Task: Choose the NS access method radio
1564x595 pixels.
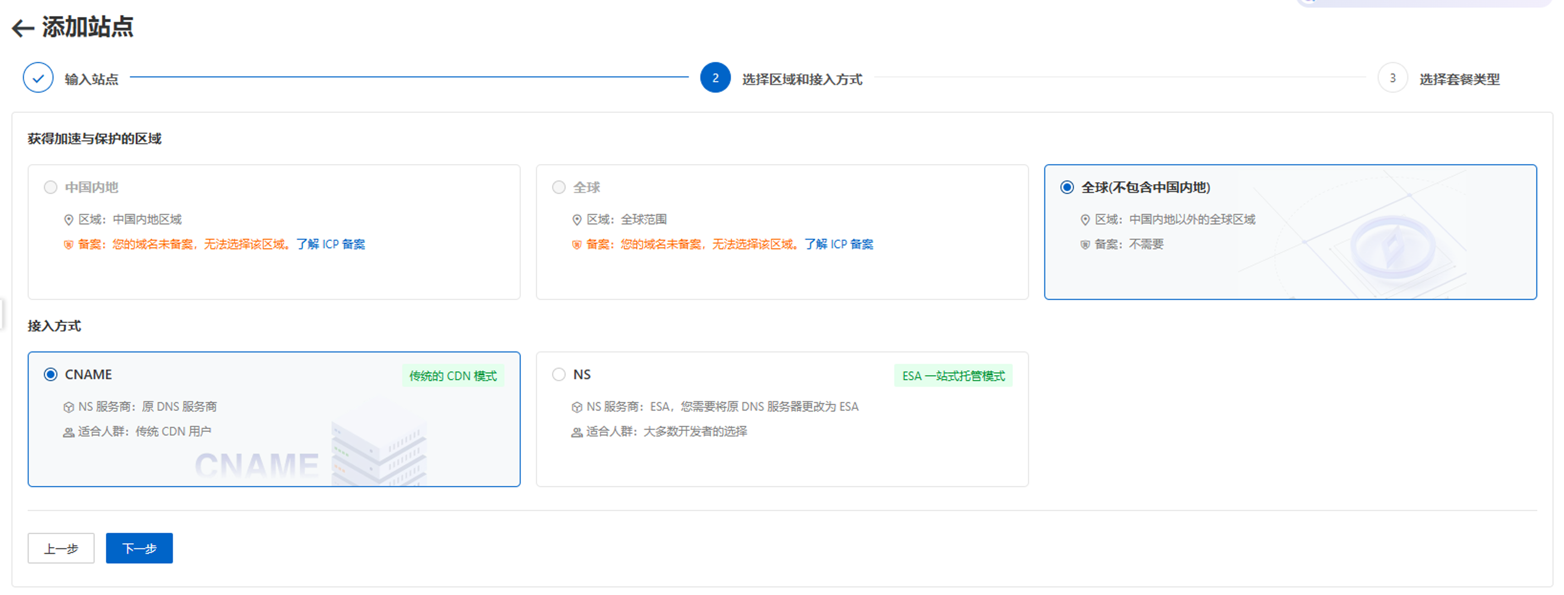Action: click(559, 375)
